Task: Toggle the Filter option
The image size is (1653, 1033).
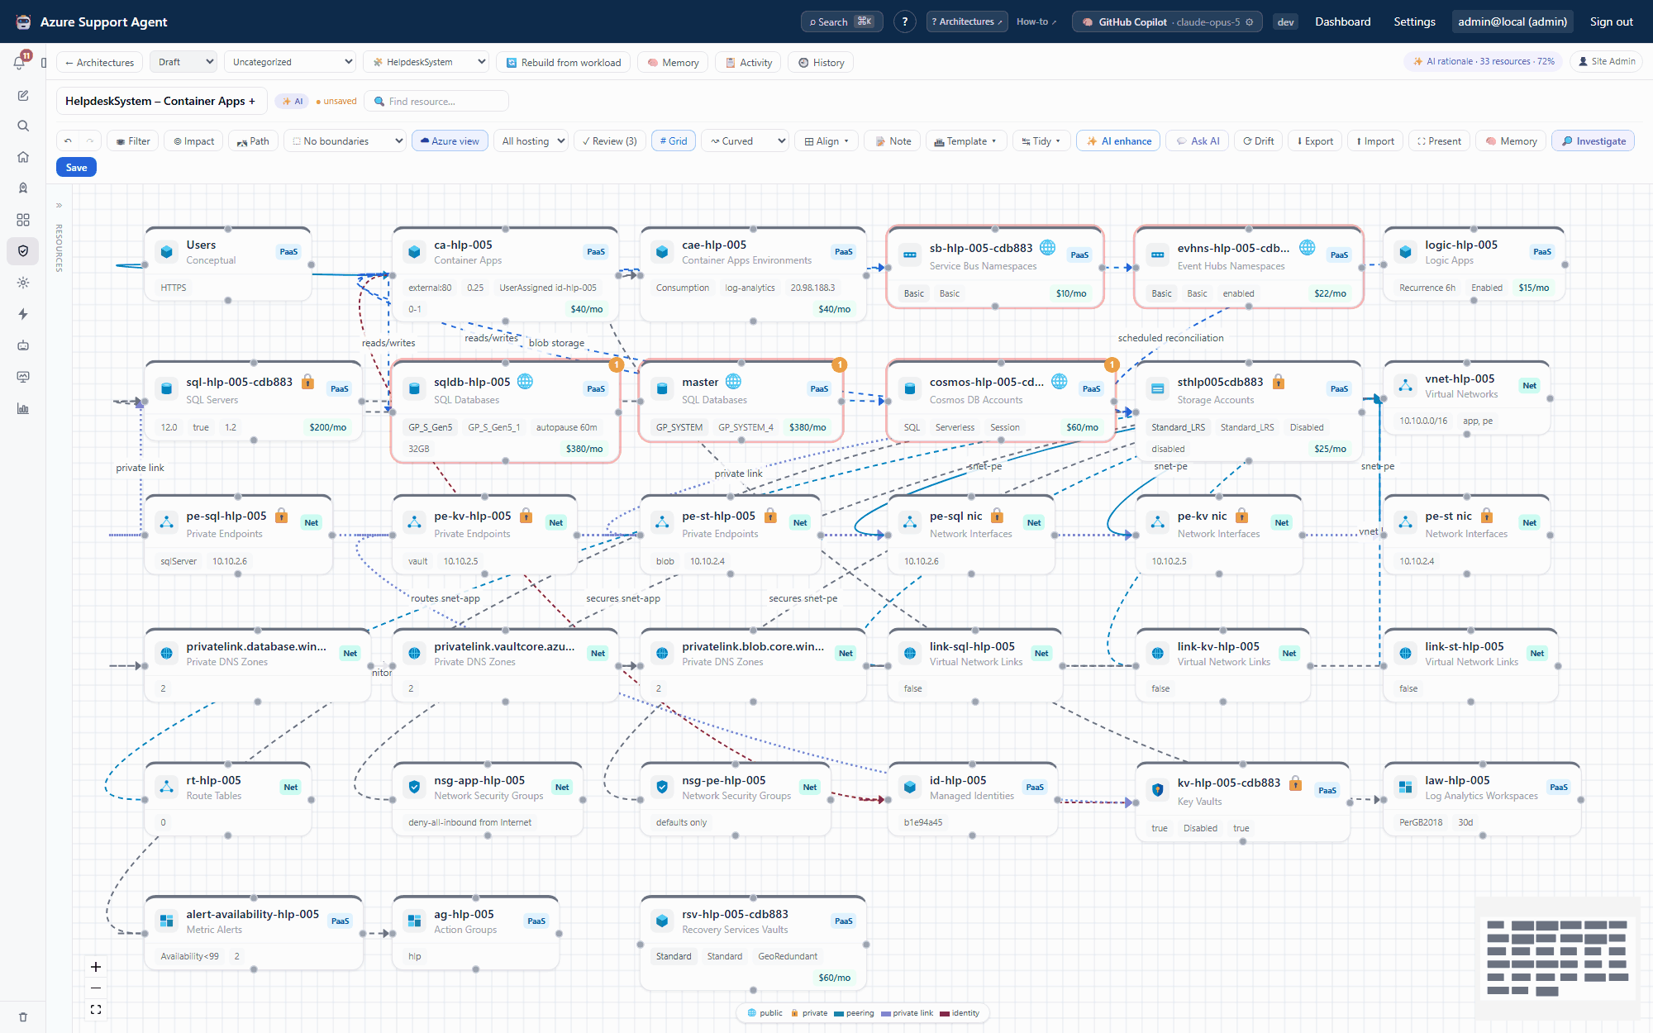Action: pyautogui.click(x=133, y=141)
